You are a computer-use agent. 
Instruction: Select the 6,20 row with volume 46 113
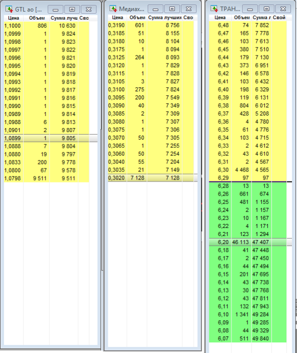point(250,242)
